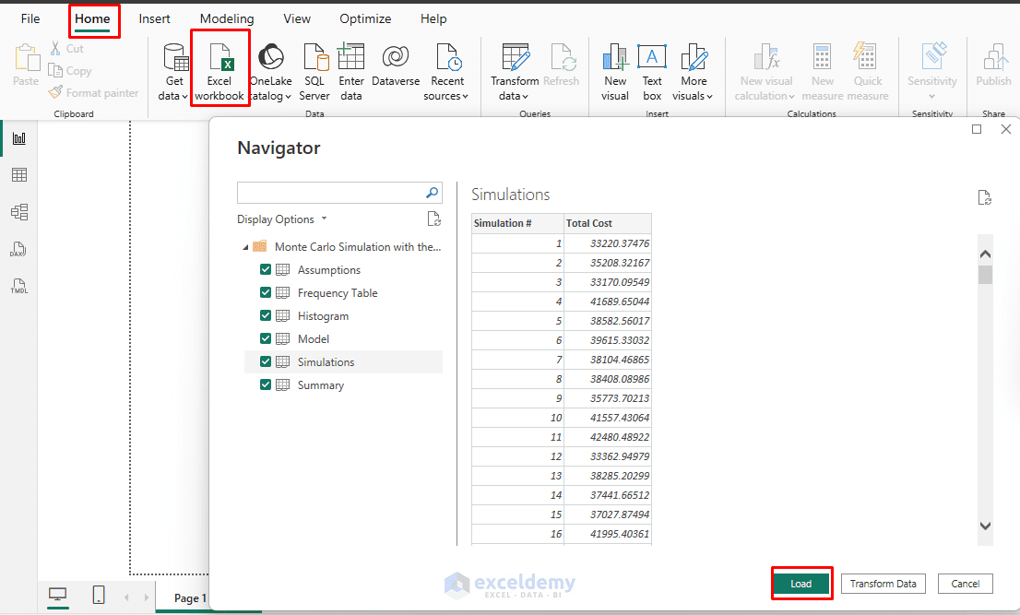Click the Transform Data button

883,584
